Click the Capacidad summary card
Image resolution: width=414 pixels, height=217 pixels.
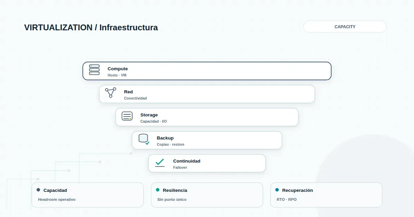[88, 195]
